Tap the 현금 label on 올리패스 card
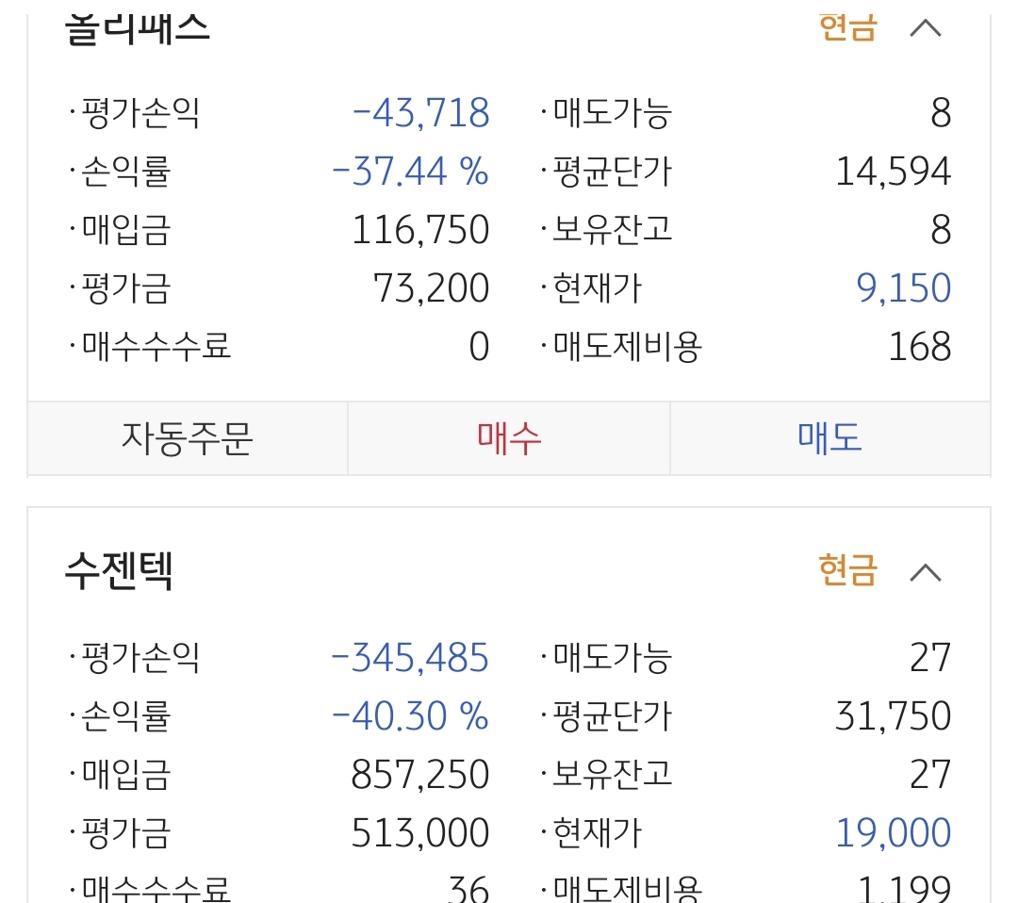This screenshot has height=903, width=1018. (847, 28)
